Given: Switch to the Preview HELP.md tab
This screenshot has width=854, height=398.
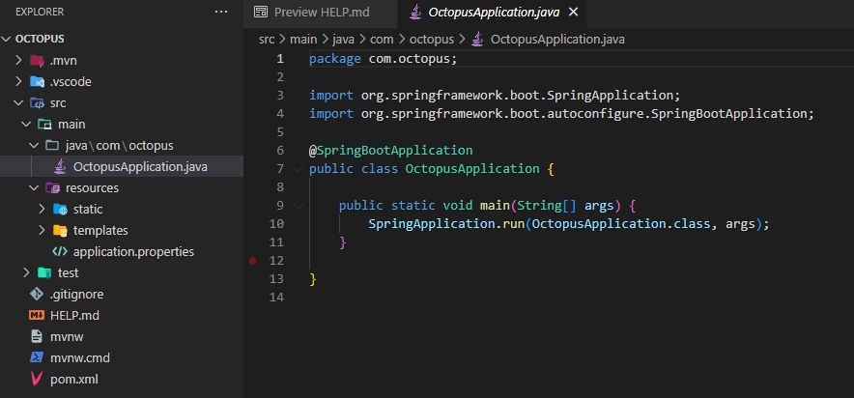Looking at the screenshot, I should pyautogui.click(x=322, y=12).
